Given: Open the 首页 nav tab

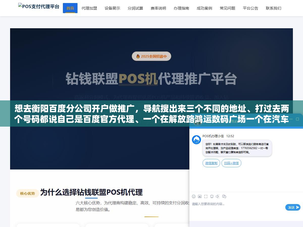Looking at the screenshot, I should click(70, 8).
